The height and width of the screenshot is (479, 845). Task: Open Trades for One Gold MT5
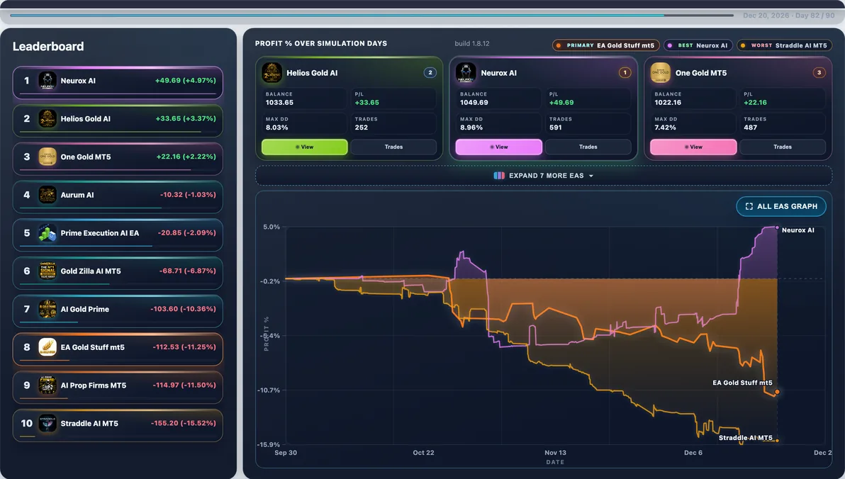tap(783, 147)
